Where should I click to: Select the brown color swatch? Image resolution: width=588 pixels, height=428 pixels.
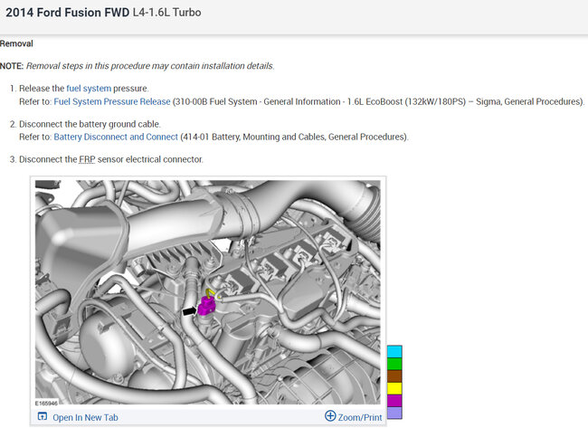pos(394,376)
